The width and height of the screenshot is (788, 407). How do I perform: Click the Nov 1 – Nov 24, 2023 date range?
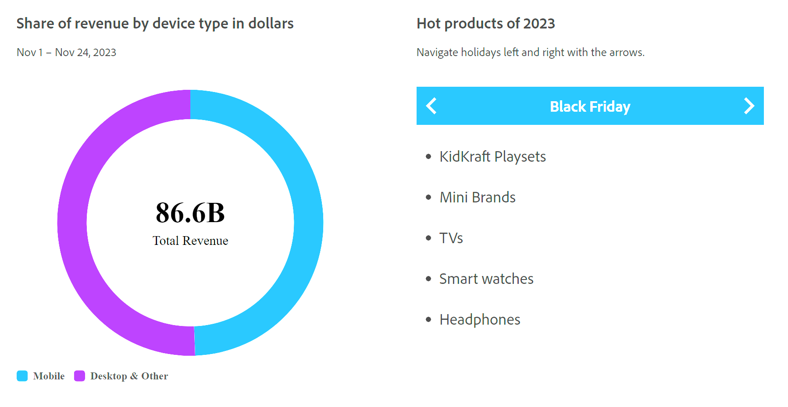point(66,52)
